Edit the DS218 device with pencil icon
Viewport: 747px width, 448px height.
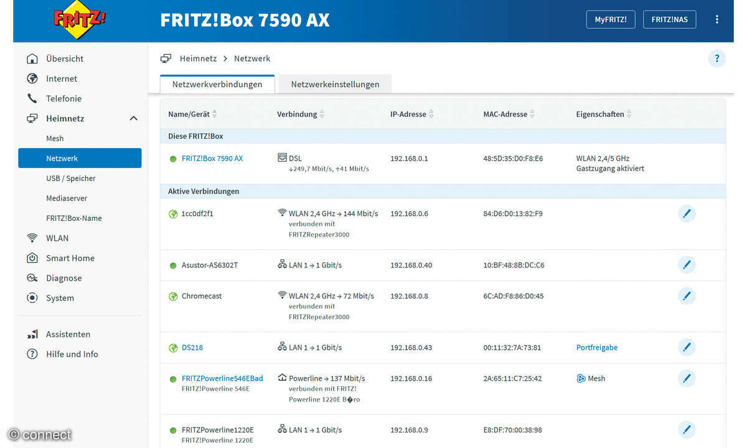pyautogui.click(x=687, y=347)
